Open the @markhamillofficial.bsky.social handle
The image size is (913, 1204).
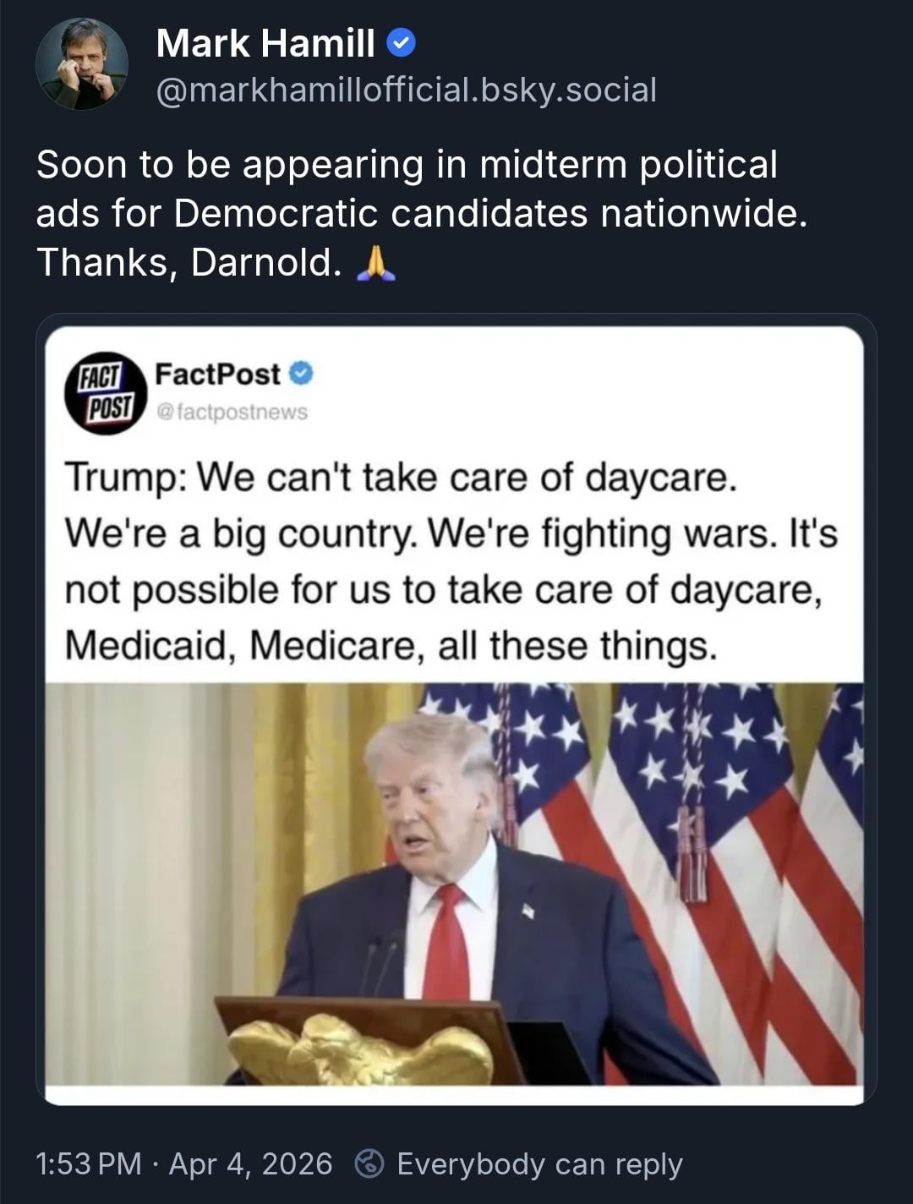click(x=407, y=90)
